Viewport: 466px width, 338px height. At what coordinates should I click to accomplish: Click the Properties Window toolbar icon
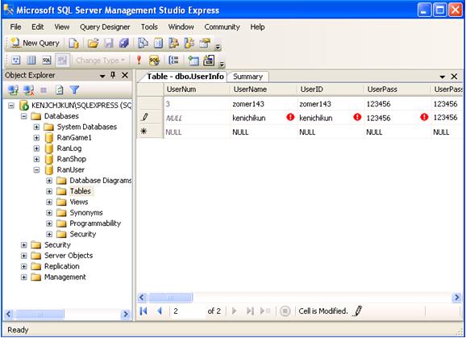(x=205, y=44)
